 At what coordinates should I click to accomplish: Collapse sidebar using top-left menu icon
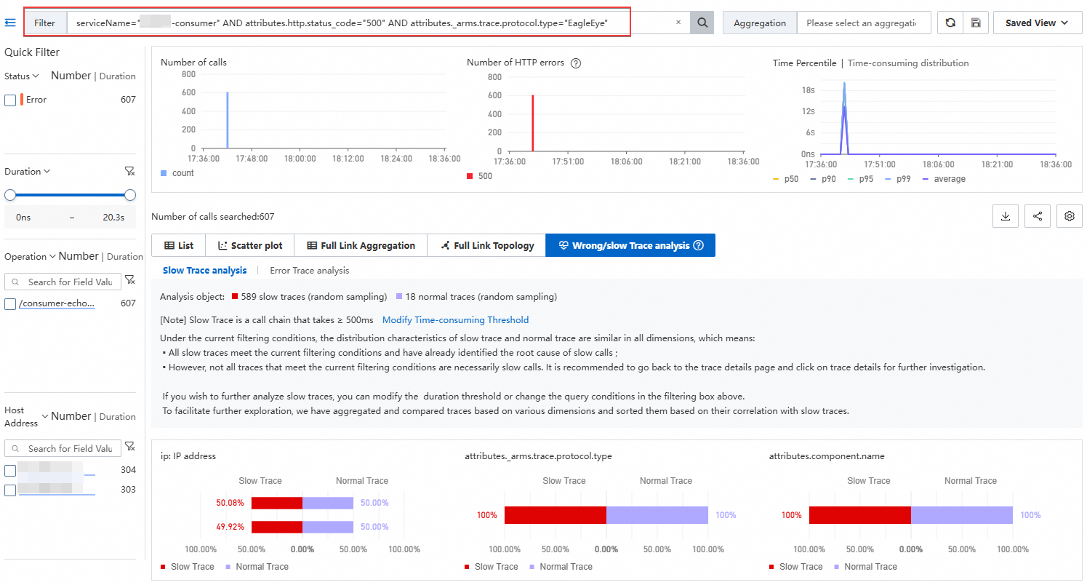(10, 23)
